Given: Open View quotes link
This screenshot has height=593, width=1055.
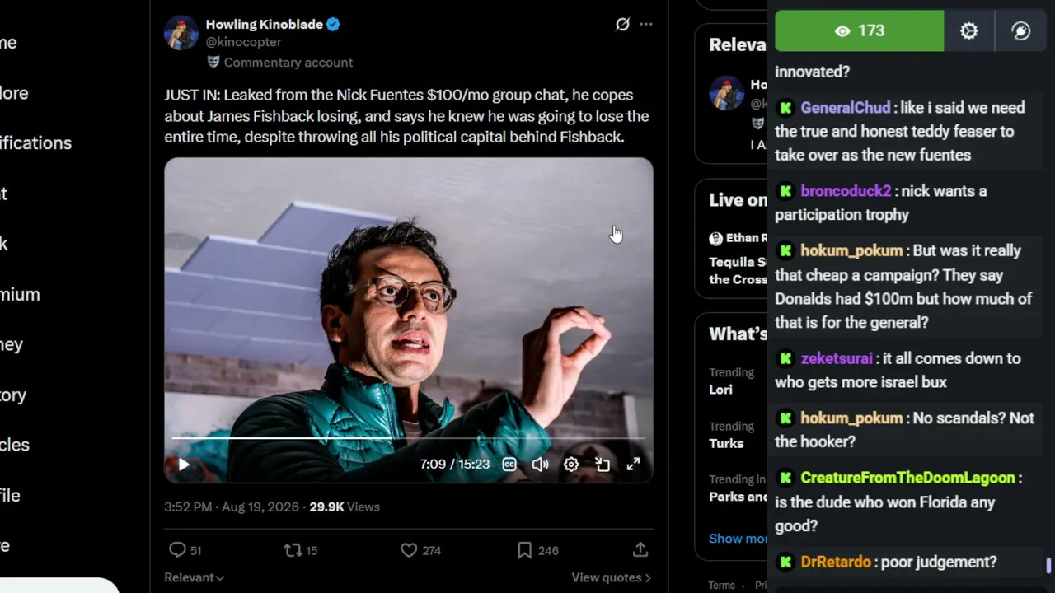Looking at the screenshot, I should coord(611,577).
